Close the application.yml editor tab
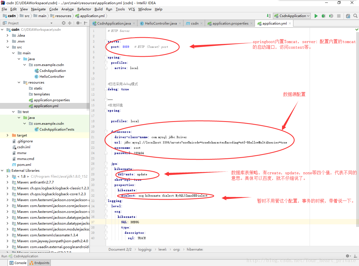Screen dimensions: 359x266 [x=290, y=23]
